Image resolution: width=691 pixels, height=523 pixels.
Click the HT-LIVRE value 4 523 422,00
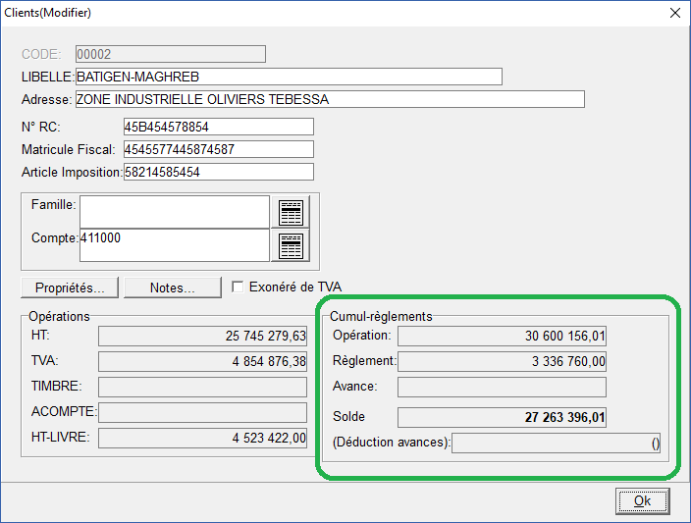(203, 438)
